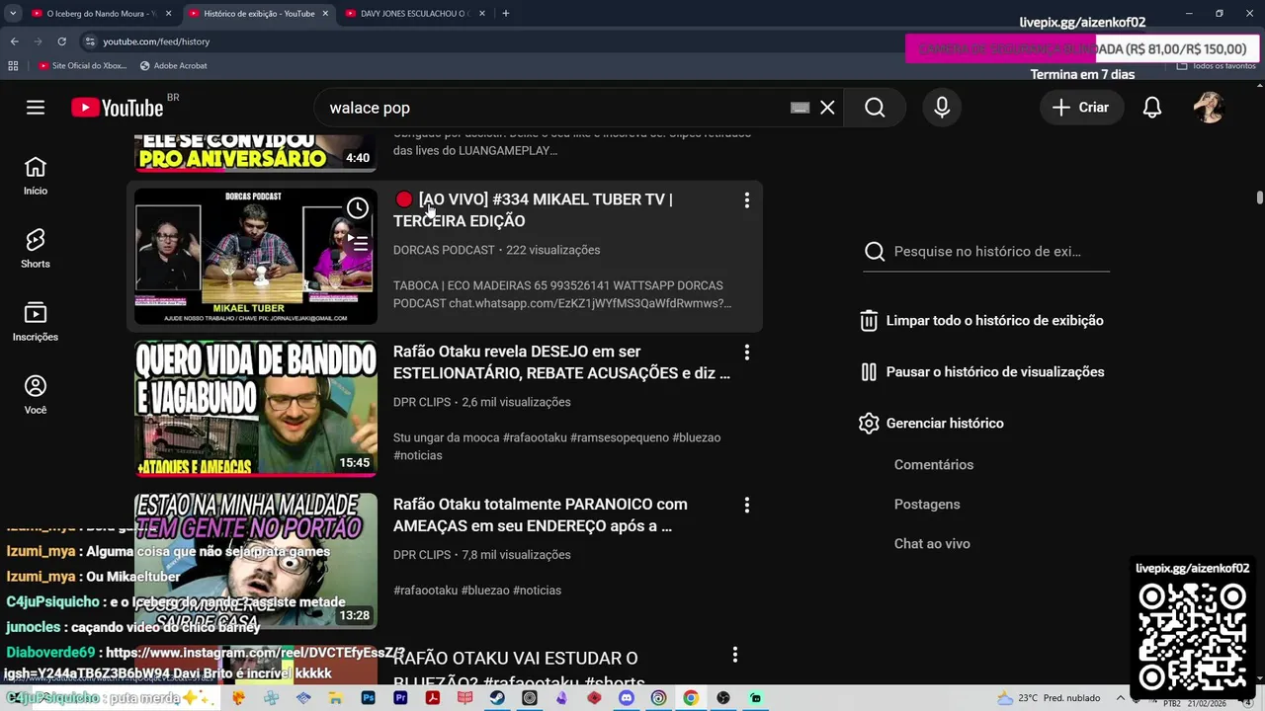Click the watch history search magnifier icon
This screenshot has height=711, width=1265.
pyautogui.click(x=875, y=252)
